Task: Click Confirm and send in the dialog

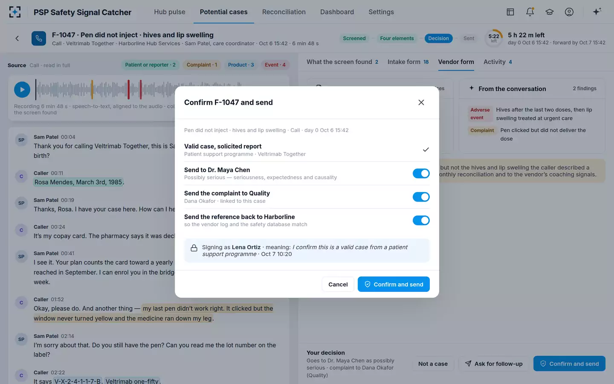Action: point(394,284)
